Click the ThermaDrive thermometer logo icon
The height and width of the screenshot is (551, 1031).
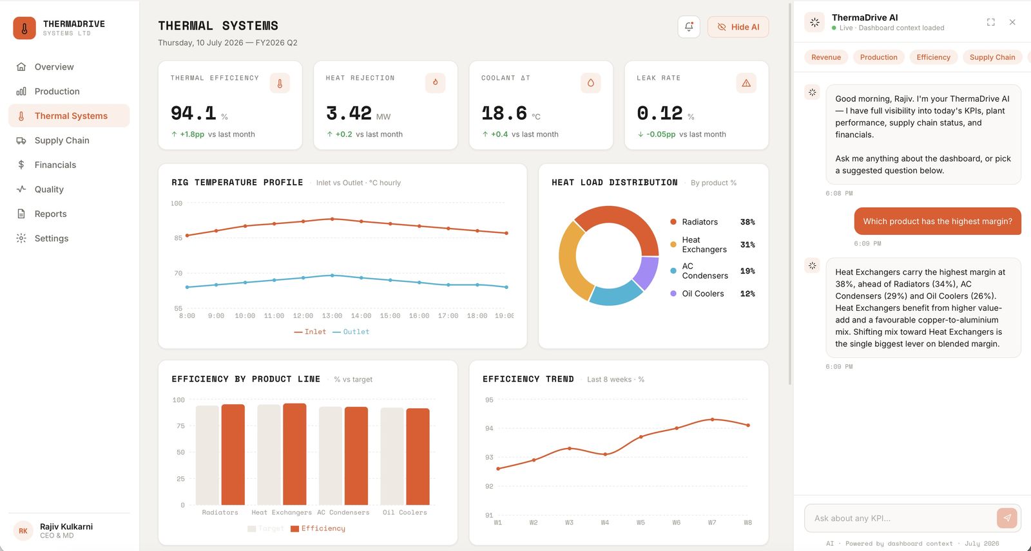click(x=24, y=28)
